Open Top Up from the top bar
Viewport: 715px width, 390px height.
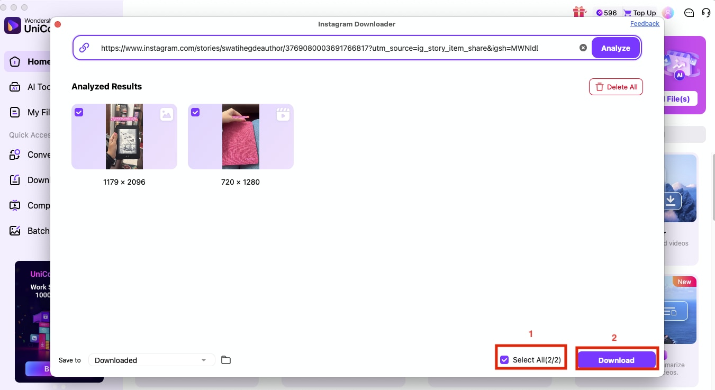(x=639, y=12)
